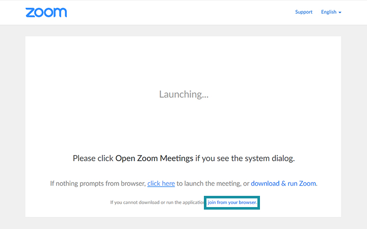Click the "Please click" words in heading
The width and height of the screenshot is (367, 229).
tap(93, 158)
